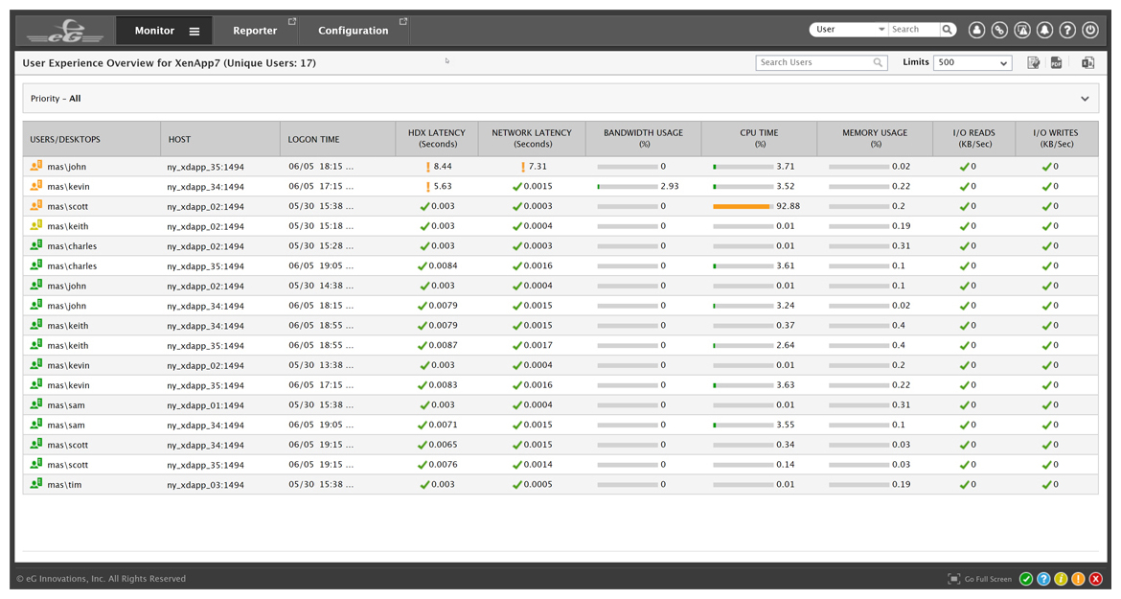Image resolution: width=1121 pixels, height=599 pixels.
Task: Click the orange warning icon beside HDX latency 5.63
Action: point(427,187)
